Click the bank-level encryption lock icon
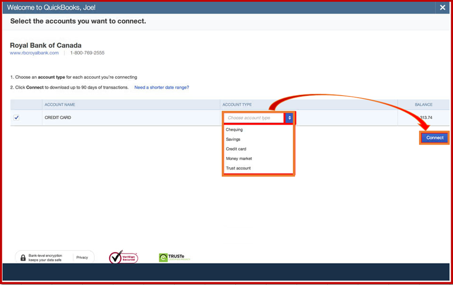This screenshot has height=285, width=453. 23,257
